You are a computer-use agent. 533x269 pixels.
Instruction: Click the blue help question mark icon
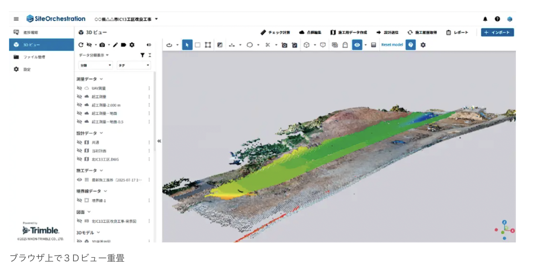pyautogui.click(x=410, y=45)
